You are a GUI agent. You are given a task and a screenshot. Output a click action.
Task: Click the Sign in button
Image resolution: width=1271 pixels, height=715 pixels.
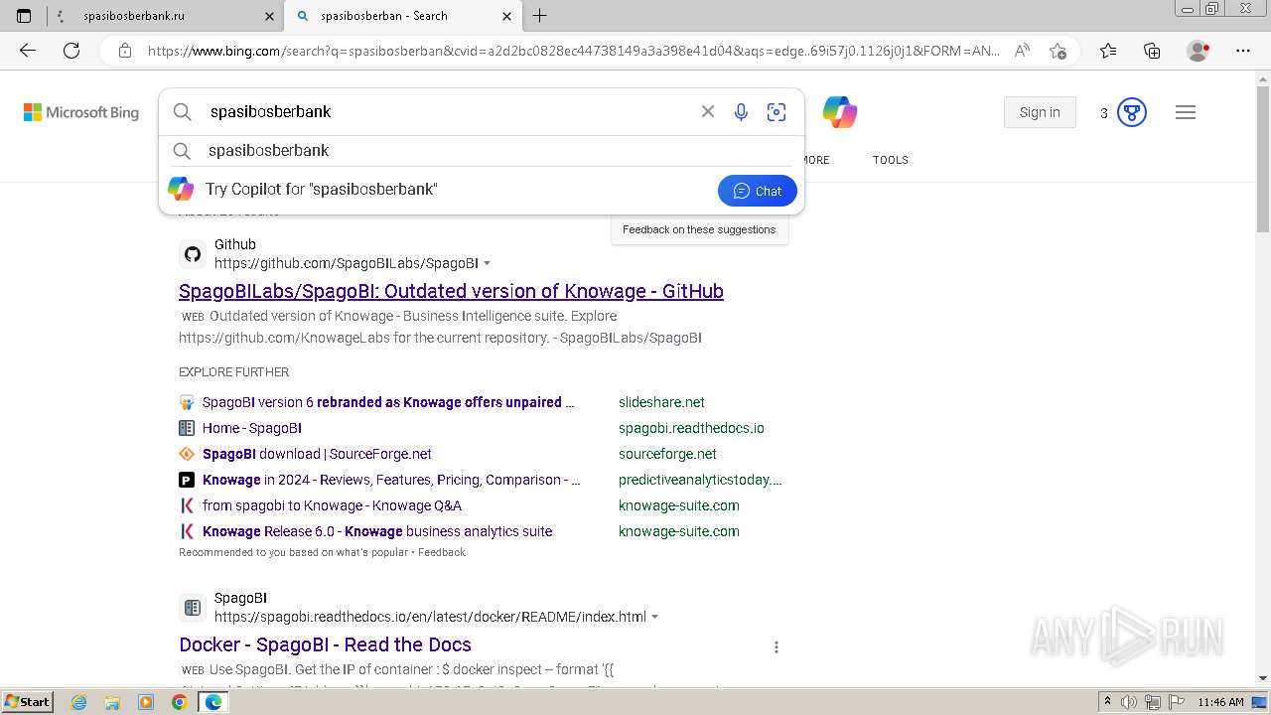click(1040, 112)
